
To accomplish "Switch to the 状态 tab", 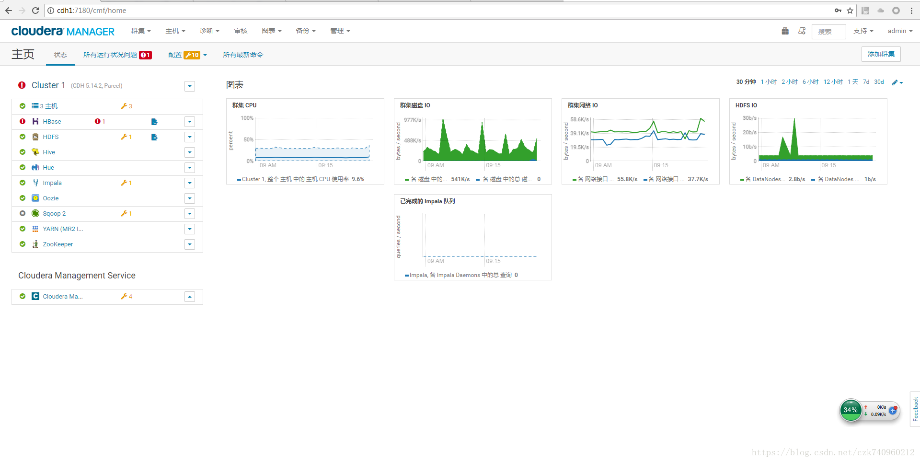I will coord(60,55).
